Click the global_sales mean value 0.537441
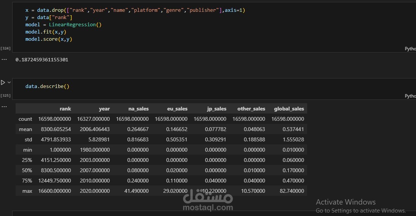Image resolution: width=416 pixels, height=216 pixels. point(293,130)
